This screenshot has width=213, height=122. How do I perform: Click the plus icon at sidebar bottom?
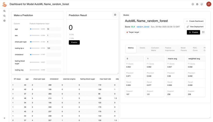(4, 118)
